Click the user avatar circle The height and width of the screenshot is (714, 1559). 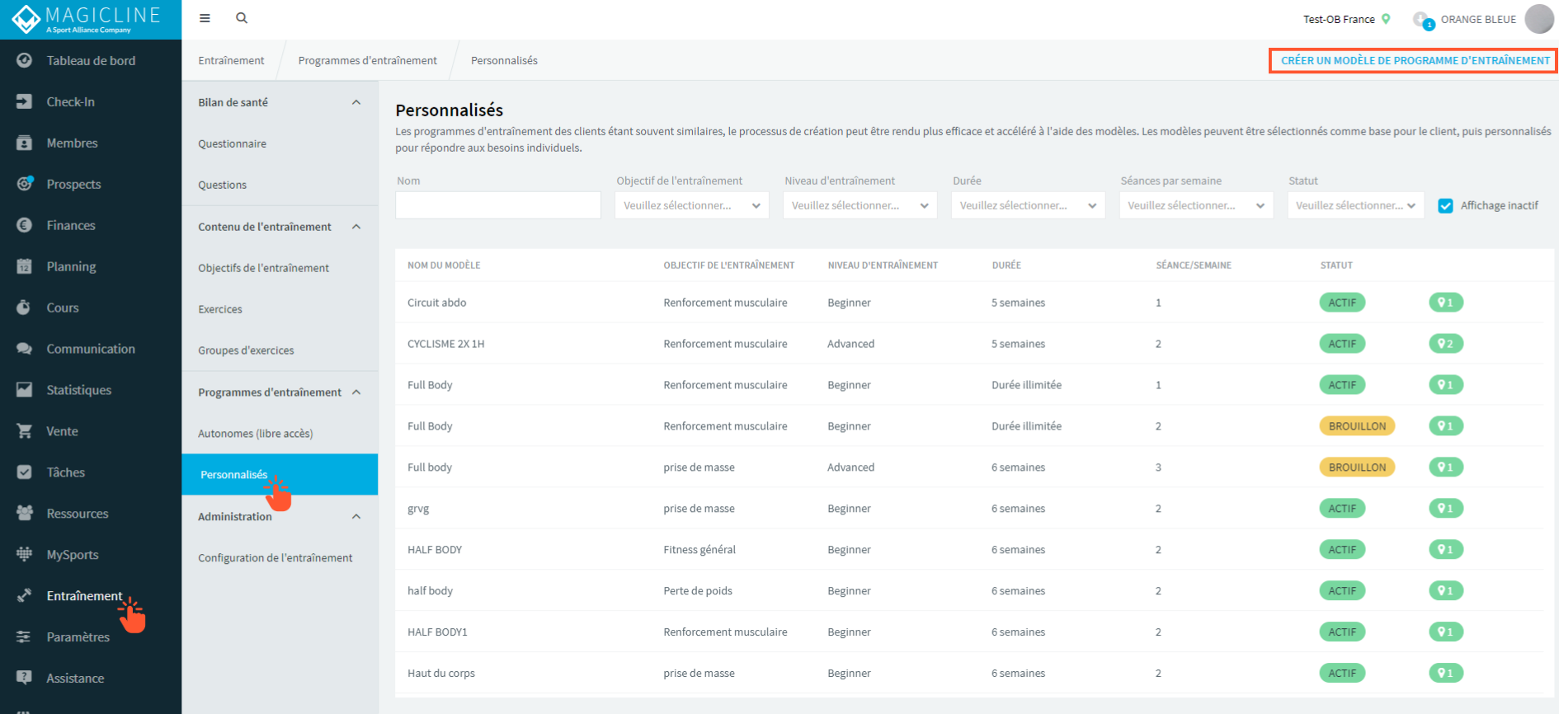(1539, 19)
